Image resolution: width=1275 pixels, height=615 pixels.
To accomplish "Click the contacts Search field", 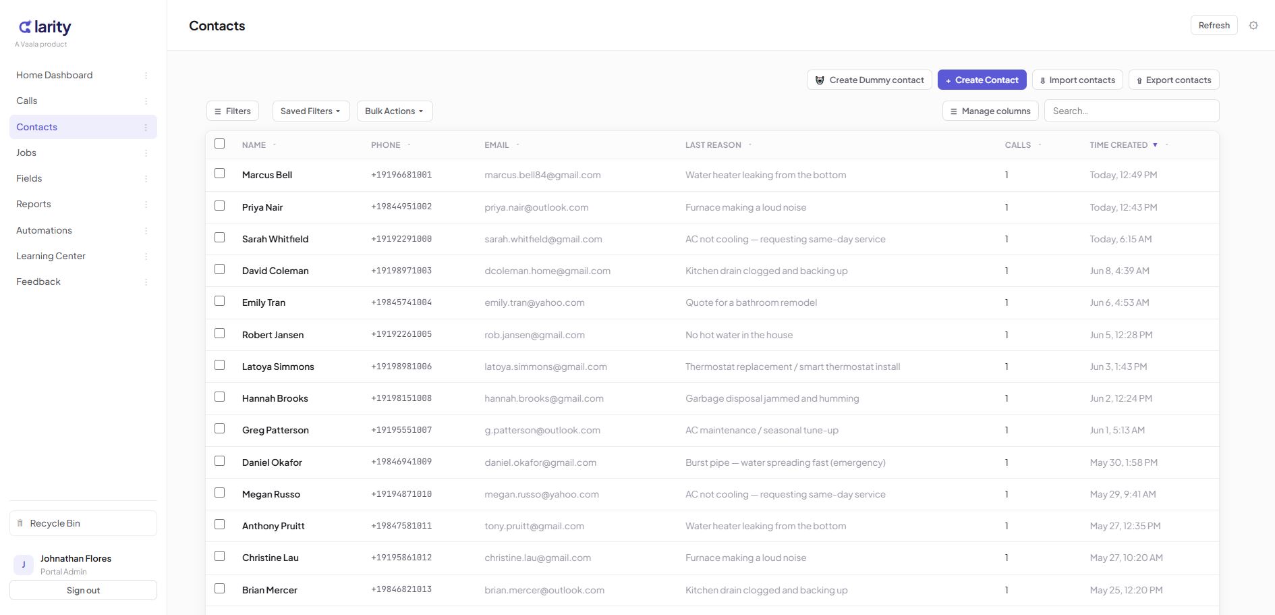I will pyautogui.click(x=1132, y=111).
